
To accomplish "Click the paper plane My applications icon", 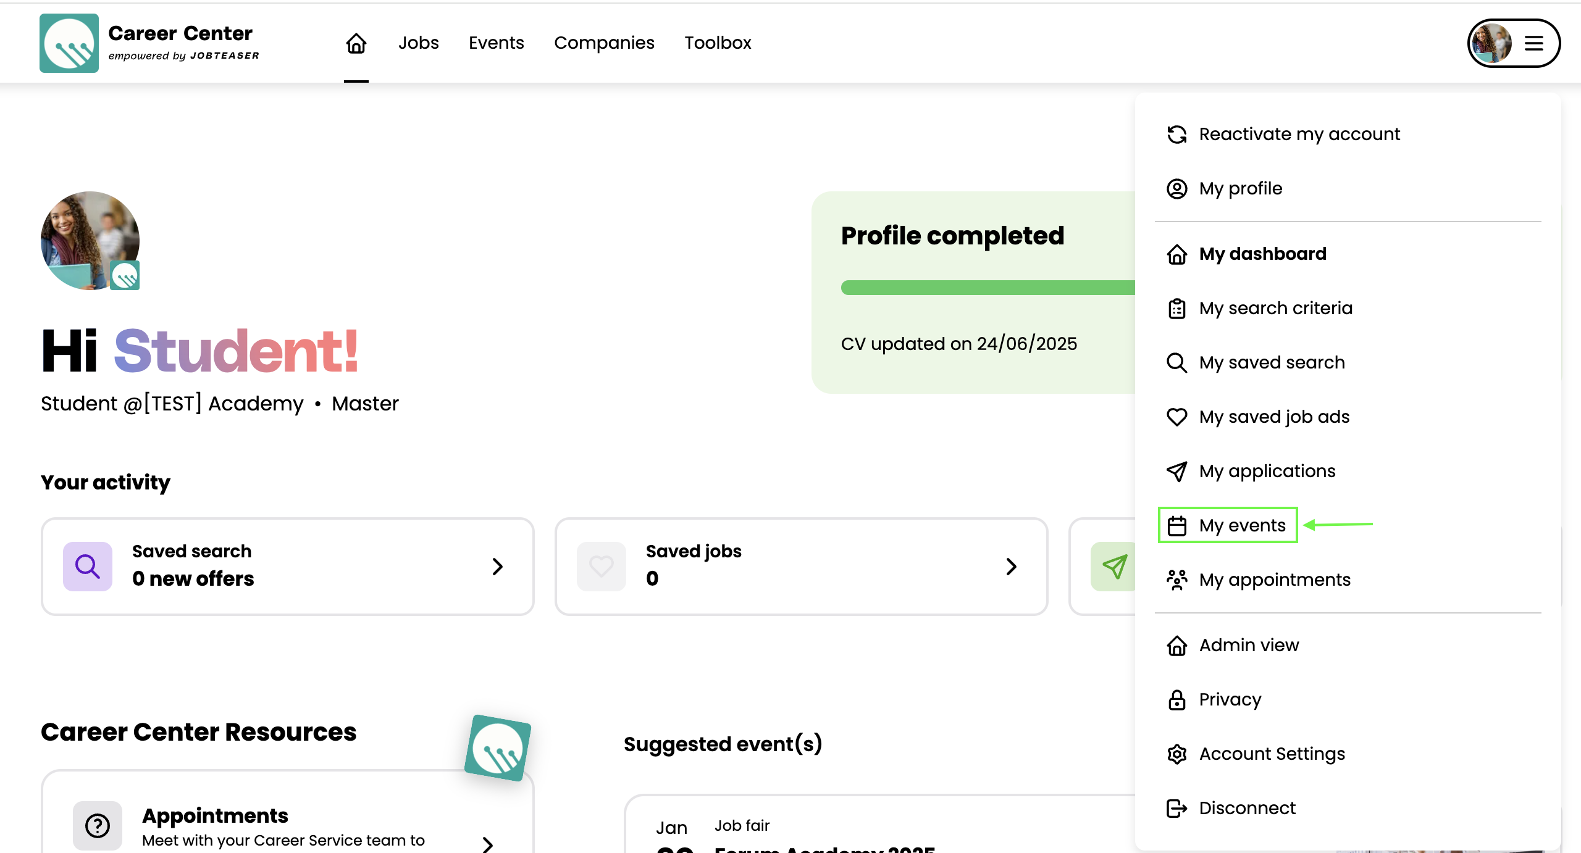I will (x=1176, y=472).
